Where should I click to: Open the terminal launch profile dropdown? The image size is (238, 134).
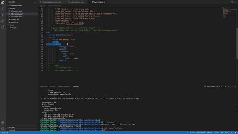[x=219, y=86]
